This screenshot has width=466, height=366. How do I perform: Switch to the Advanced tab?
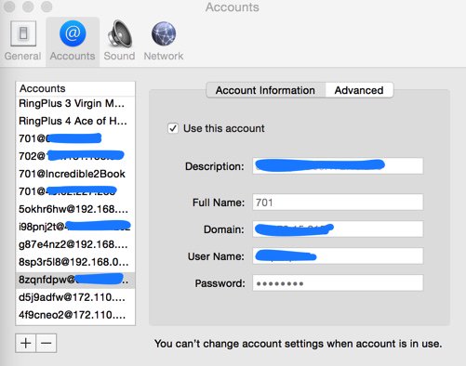pos(359,90)
